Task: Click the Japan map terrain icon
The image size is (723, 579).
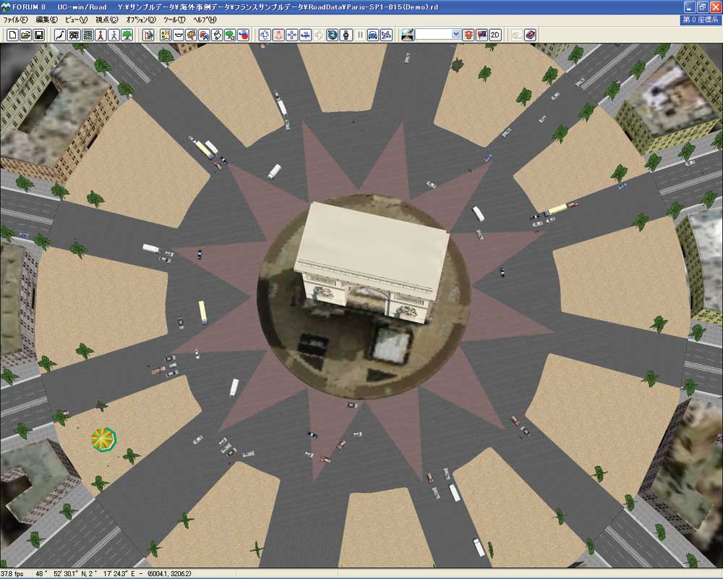Action: click(x=61, y=35)
